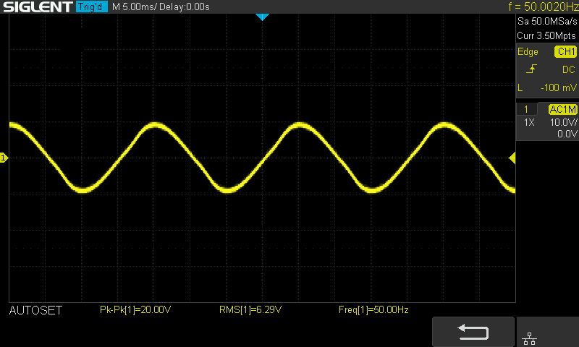
Task: Click the Edge trigger type label
Action: point(528,52)
